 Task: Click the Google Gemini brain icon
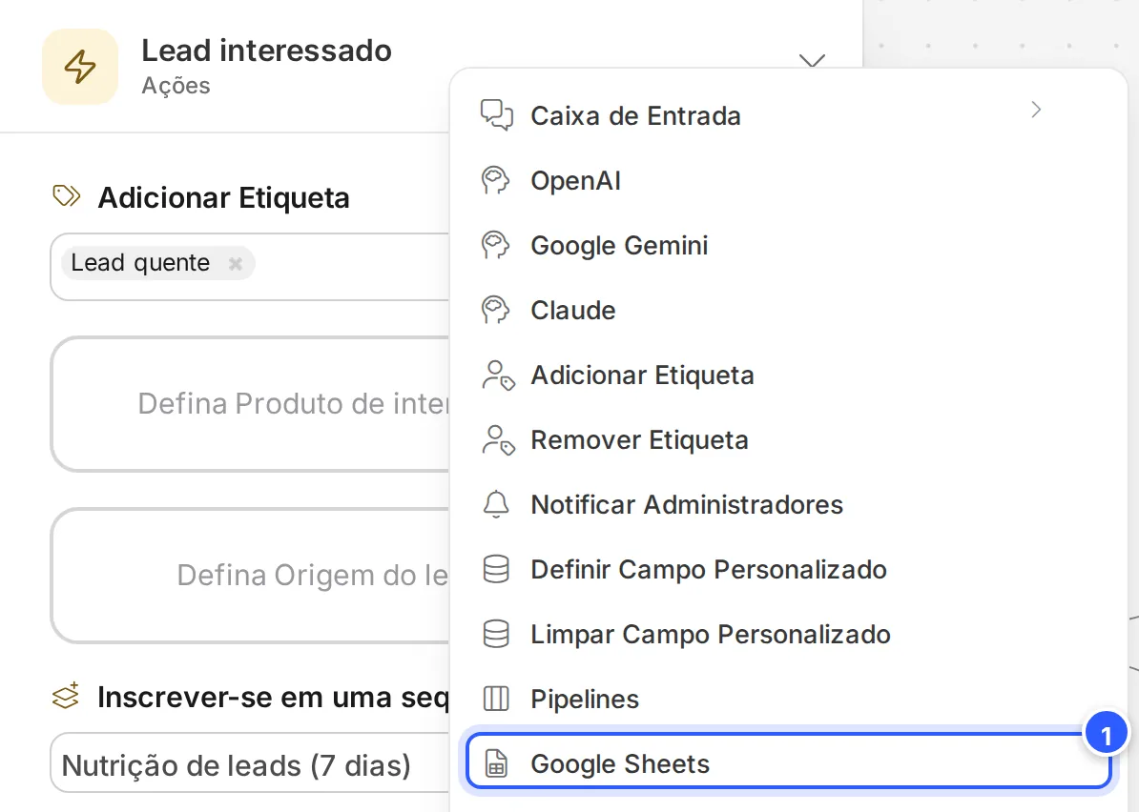tap(496, 245)
